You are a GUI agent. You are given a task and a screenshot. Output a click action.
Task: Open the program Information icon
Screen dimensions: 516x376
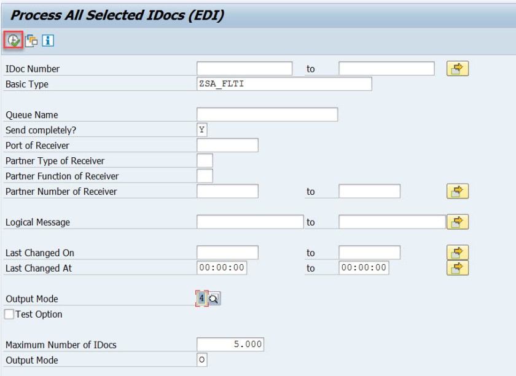[x=48, y=41]
